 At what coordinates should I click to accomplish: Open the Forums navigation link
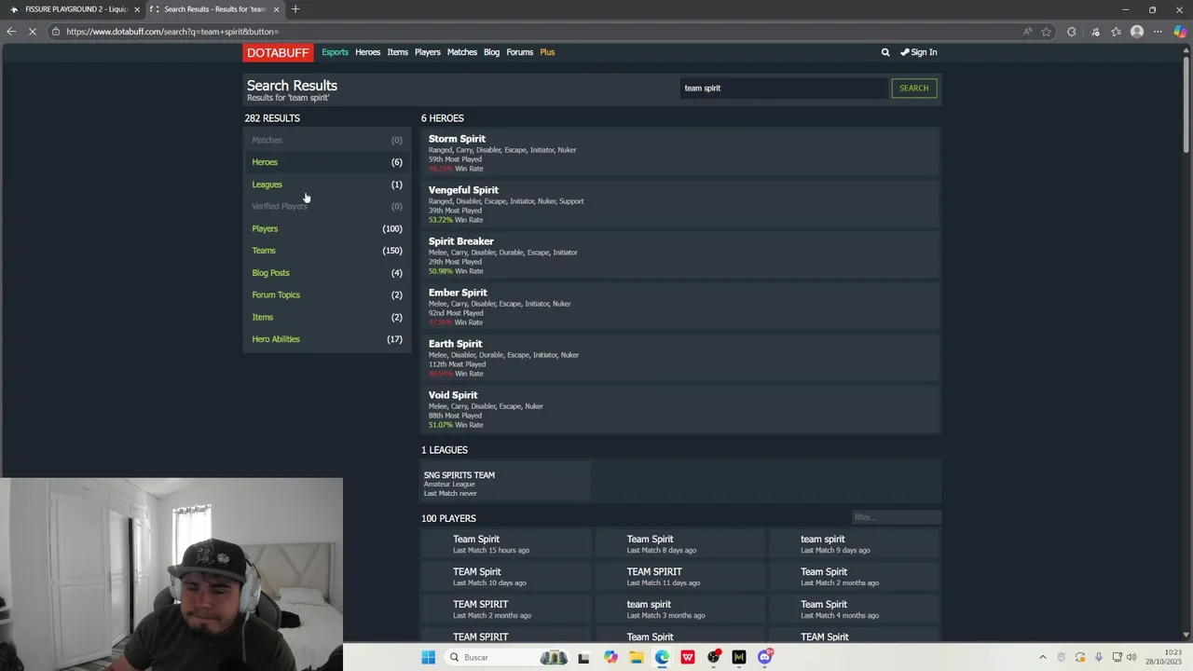point(519,52)
